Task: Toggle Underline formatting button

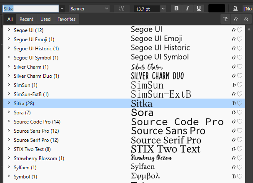Action: click(199, 8)
